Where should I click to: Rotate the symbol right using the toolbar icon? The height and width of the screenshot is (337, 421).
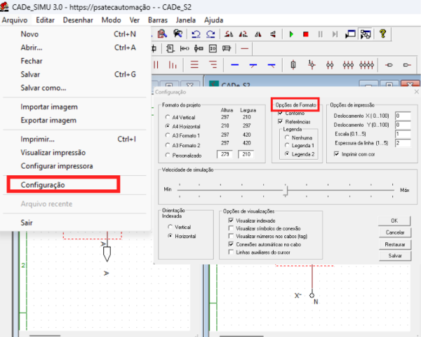pos(243,34)
